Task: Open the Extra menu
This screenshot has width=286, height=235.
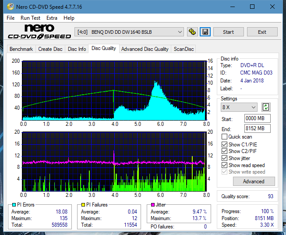Action: click(52, 18)
